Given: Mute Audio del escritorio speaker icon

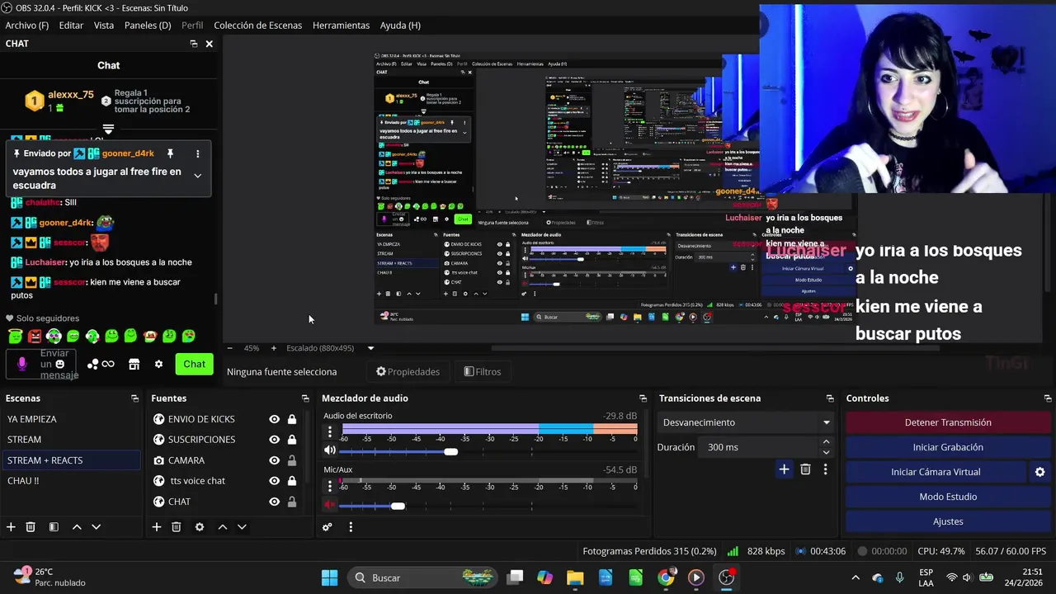Looking at the screenshot, I should pyautogui.click(x=329, y=450).
